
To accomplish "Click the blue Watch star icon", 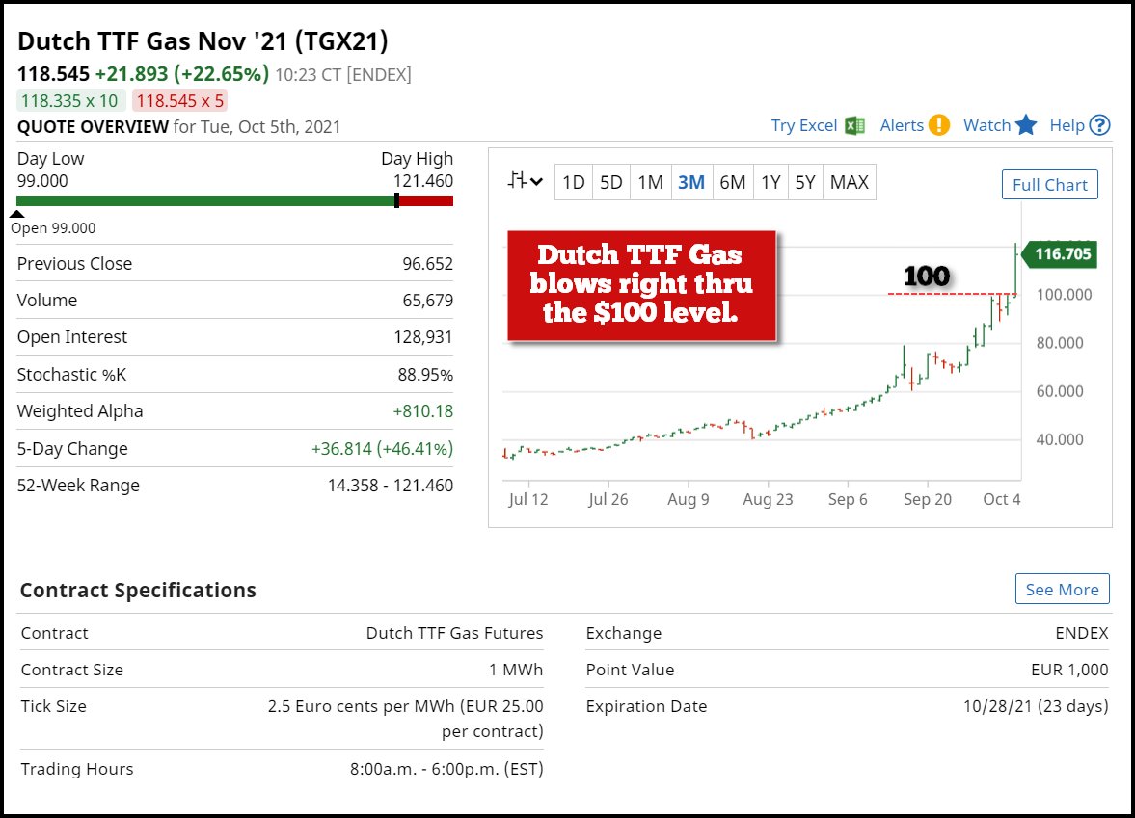I will [x=1026, y=125].
